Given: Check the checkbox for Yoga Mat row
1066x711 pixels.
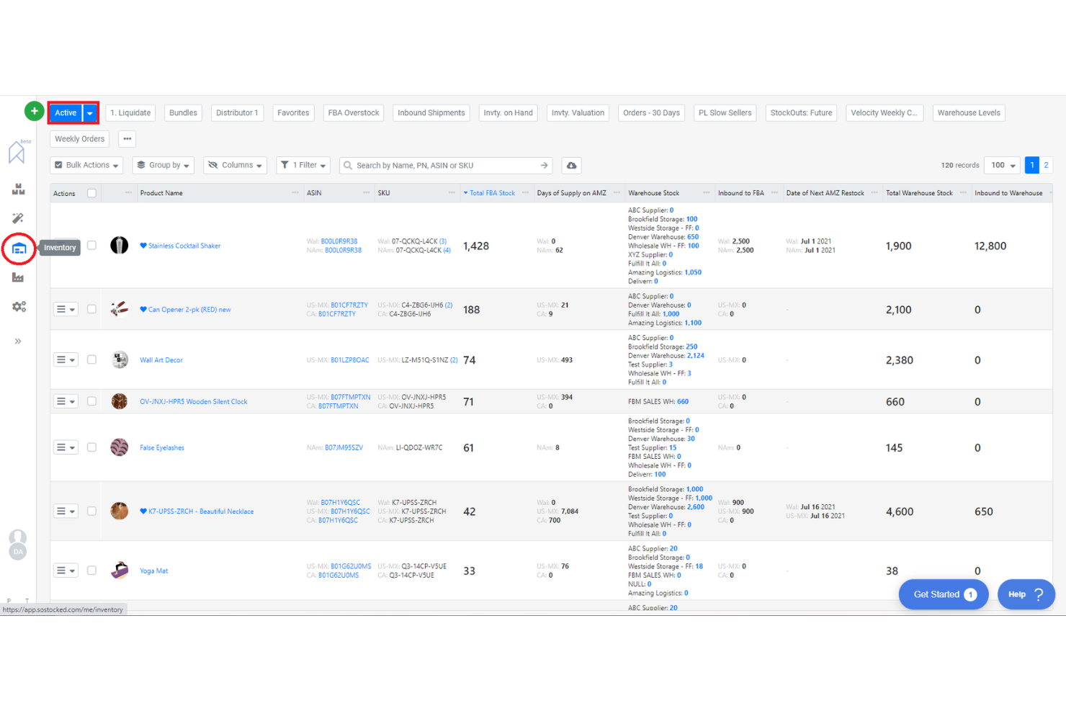Looking at the screenshot, I should tap(91, 570).
